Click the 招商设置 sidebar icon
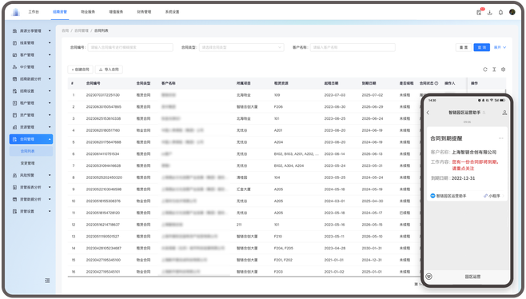Viewport: 526px width, 299px height. (x=14, y=91)
